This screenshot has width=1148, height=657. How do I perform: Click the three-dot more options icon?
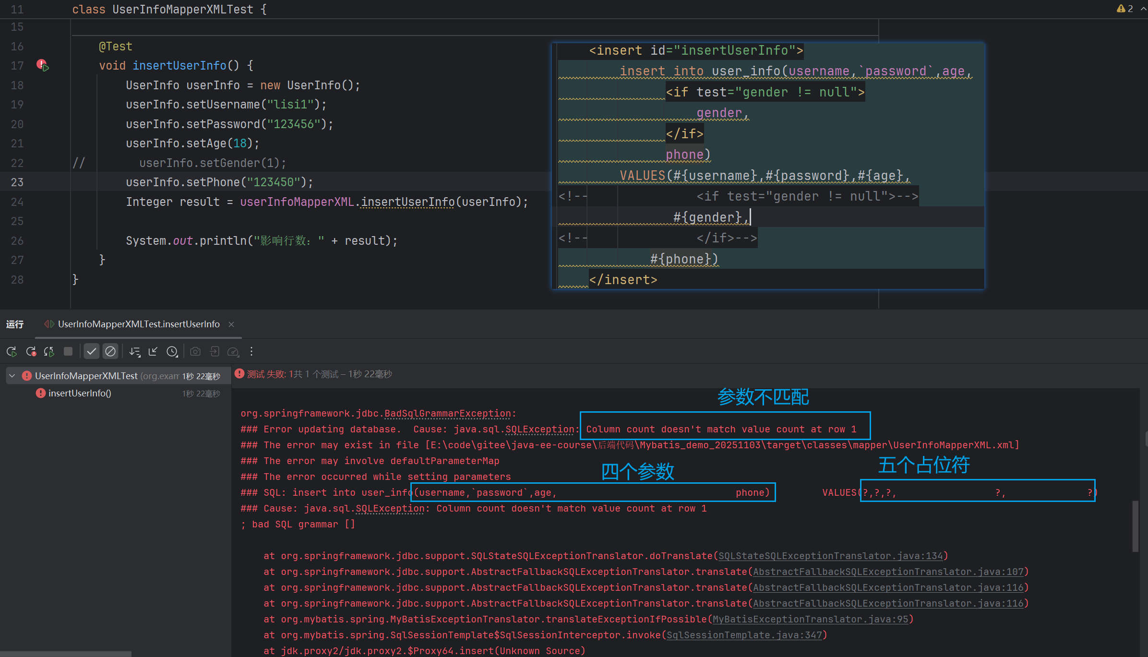pyautogui.click(x=251, y=352)
